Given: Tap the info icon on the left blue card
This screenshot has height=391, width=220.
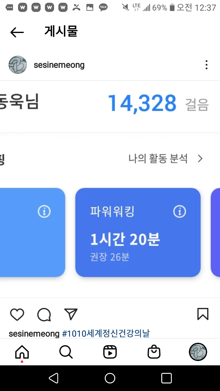Looking at the screenshot, I should click(x=44, y=211).
